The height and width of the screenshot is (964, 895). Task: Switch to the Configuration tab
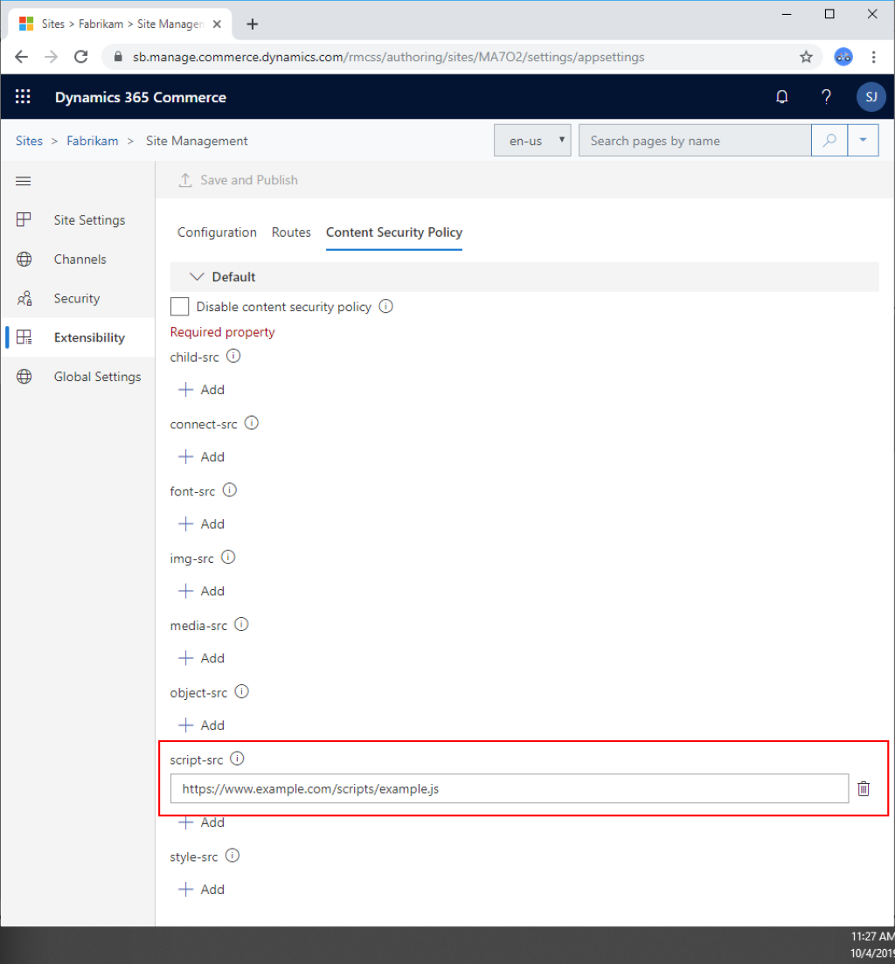point(217,232)
